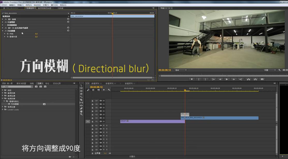Open the 适合 zoom level dropdown
Screen dimensions: 288x159
tap(181, 70)
